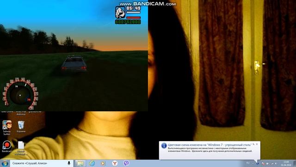Open the volume speaker tray icon
Viewport: 296px width, 167px height.
tap(276, 163)
